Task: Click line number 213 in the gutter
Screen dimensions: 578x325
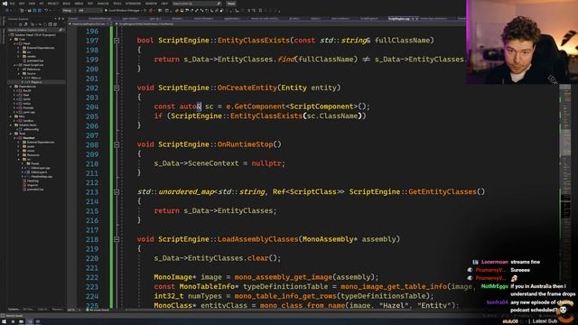Action: [x=92, y=192]
